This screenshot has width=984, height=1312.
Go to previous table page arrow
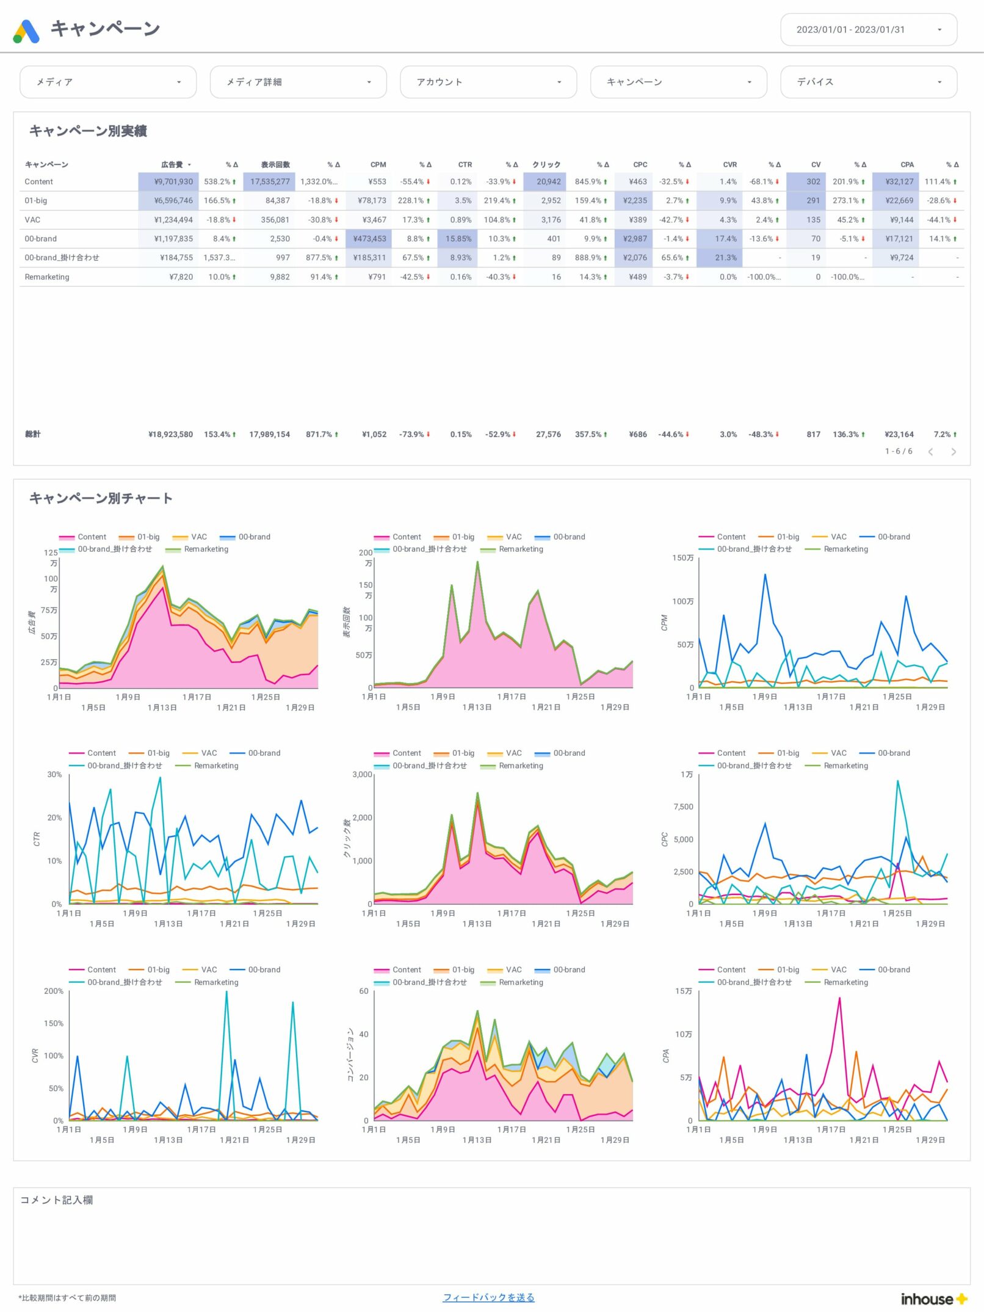click(930, 452)
